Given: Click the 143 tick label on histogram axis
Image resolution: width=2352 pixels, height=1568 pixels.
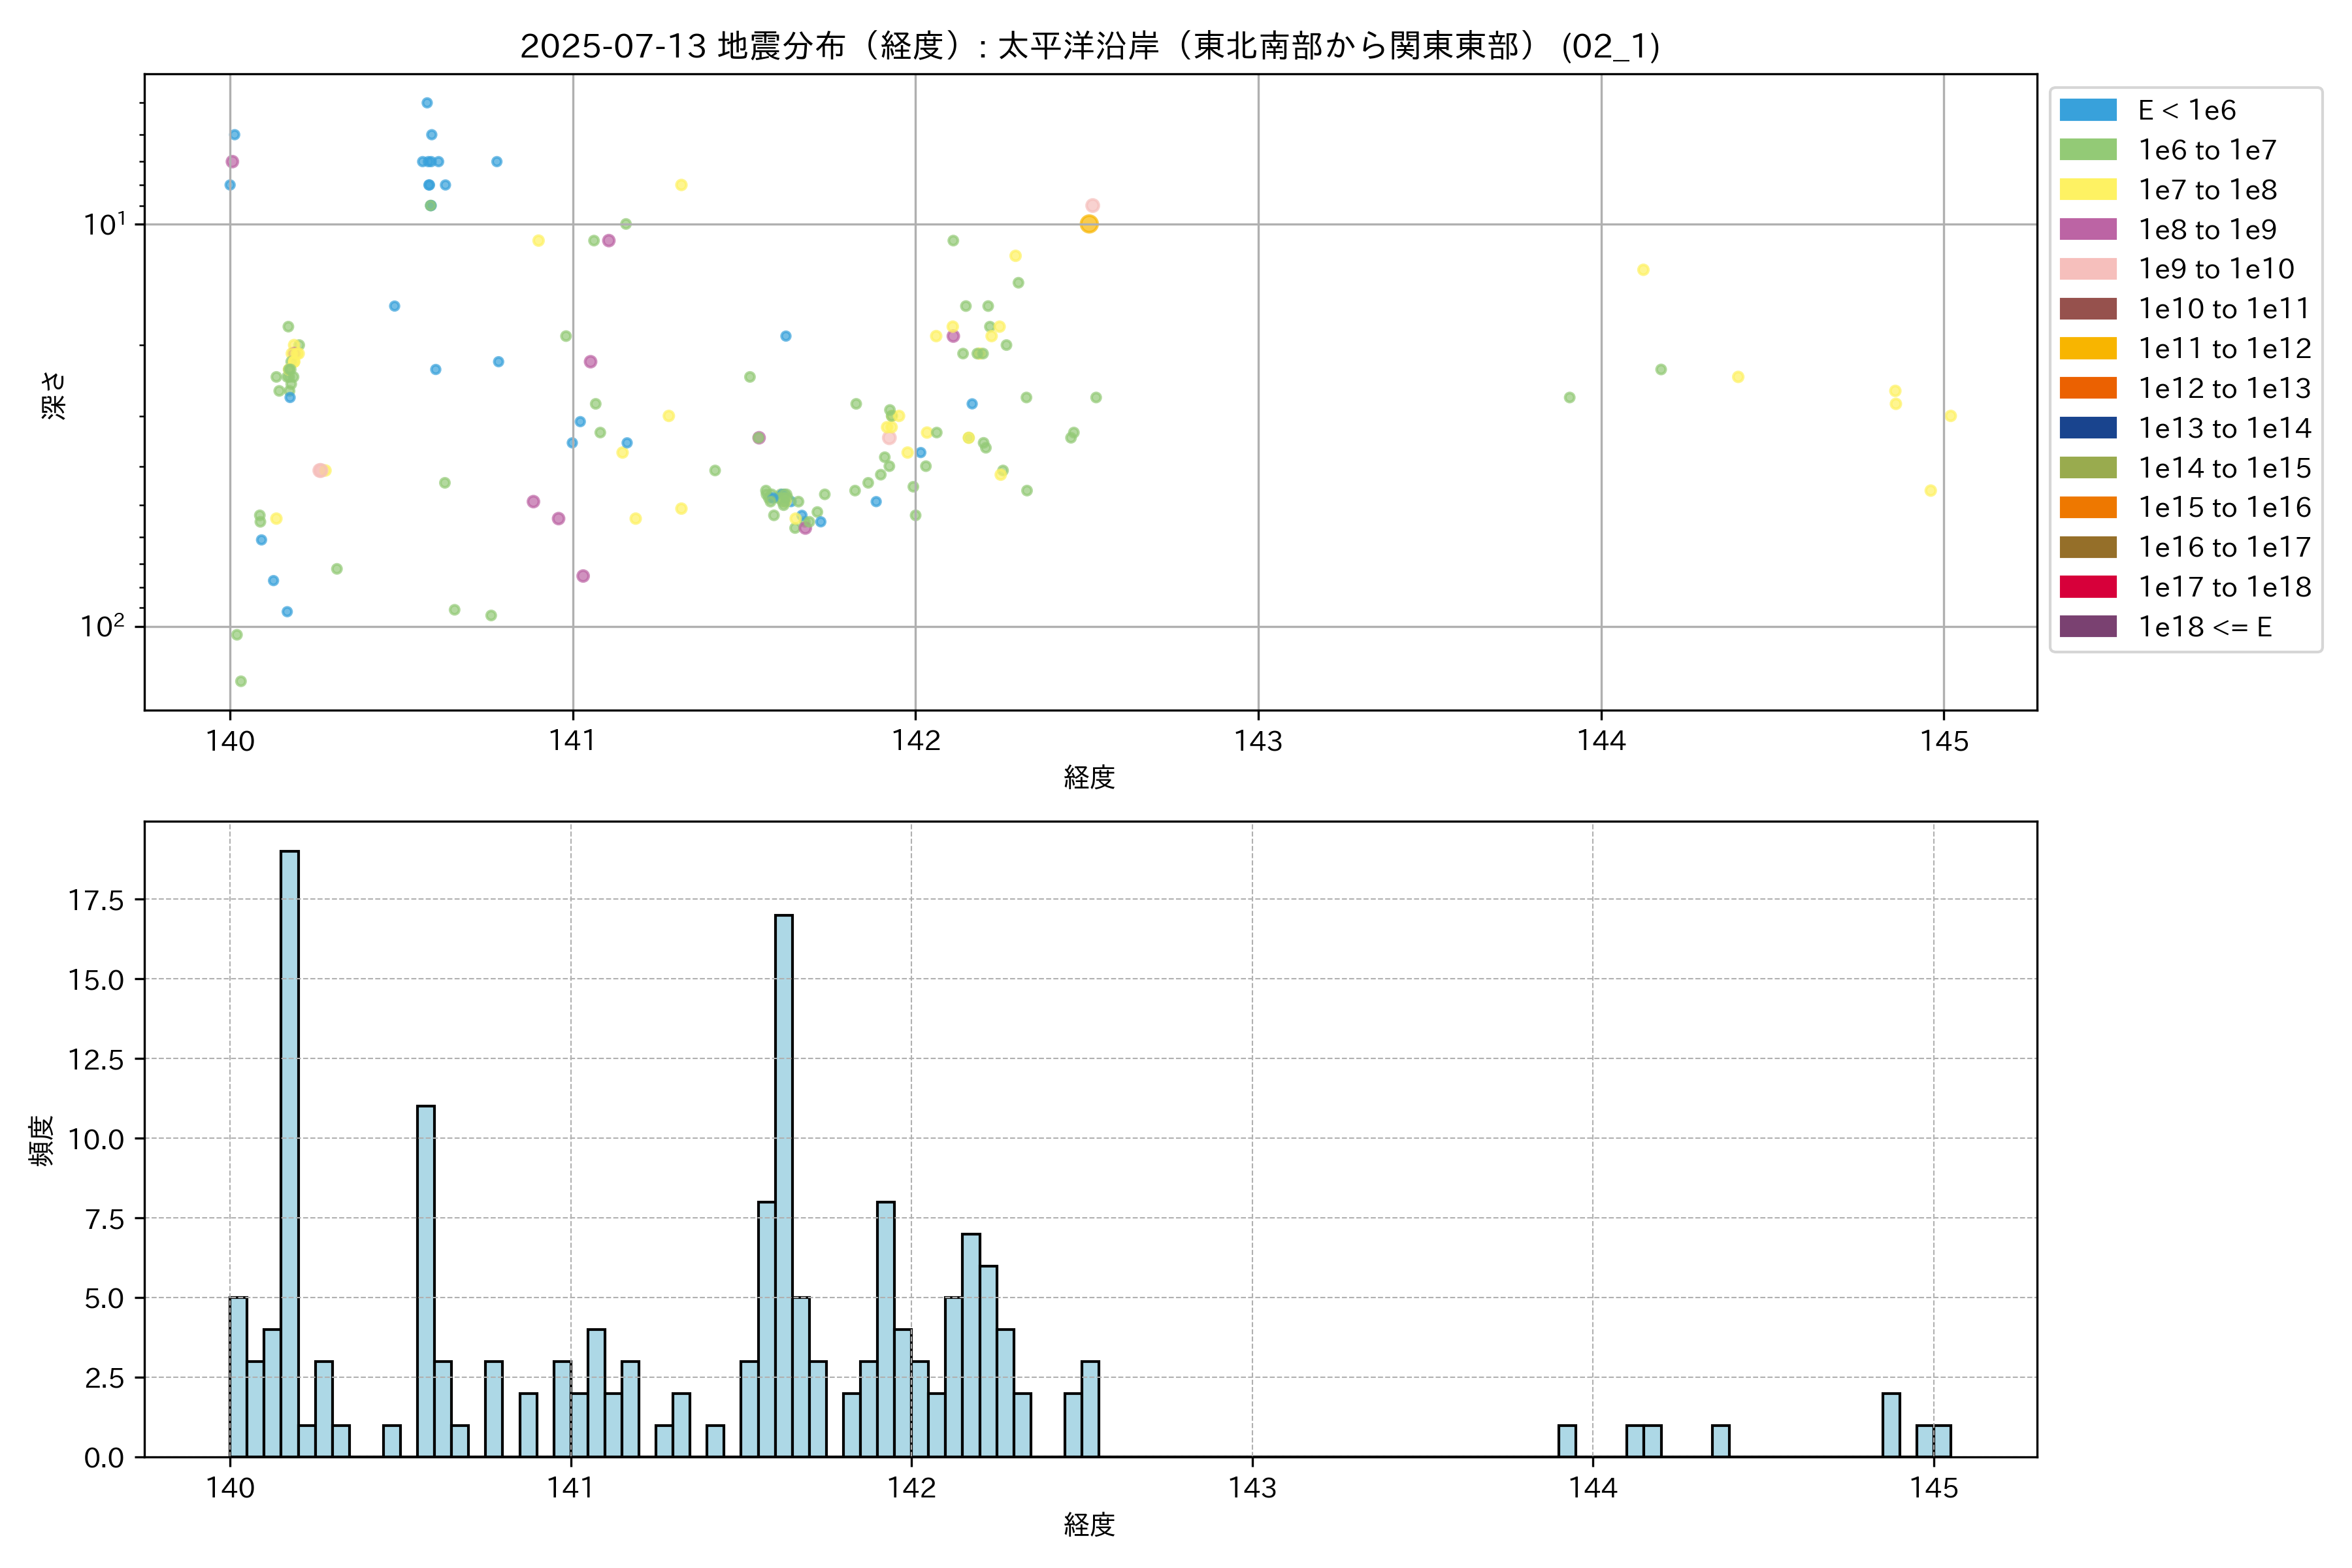Looking at the screenshot, I should coord(1252,1488).
